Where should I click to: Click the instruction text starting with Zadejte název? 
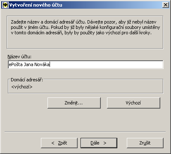click(x=85, y=27)
